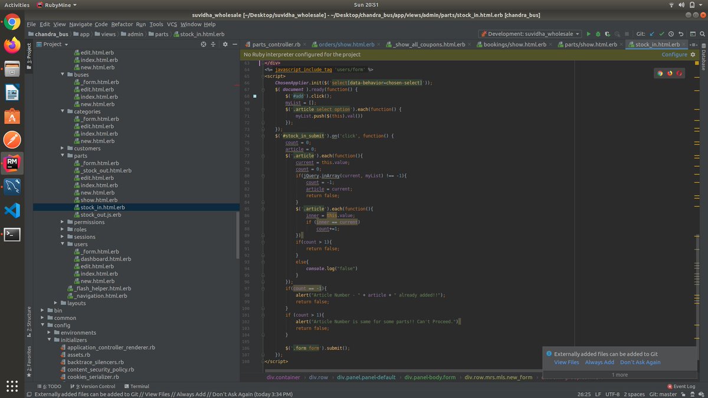The width and height of the screenshot is (708, 398).
Task: Click '1 more' notifications button
Action: (619, 374)
